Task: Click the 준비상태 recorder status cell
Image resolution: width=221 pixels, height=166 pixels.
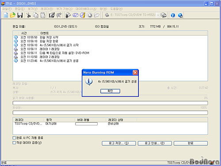Action: tap(113, 124)
